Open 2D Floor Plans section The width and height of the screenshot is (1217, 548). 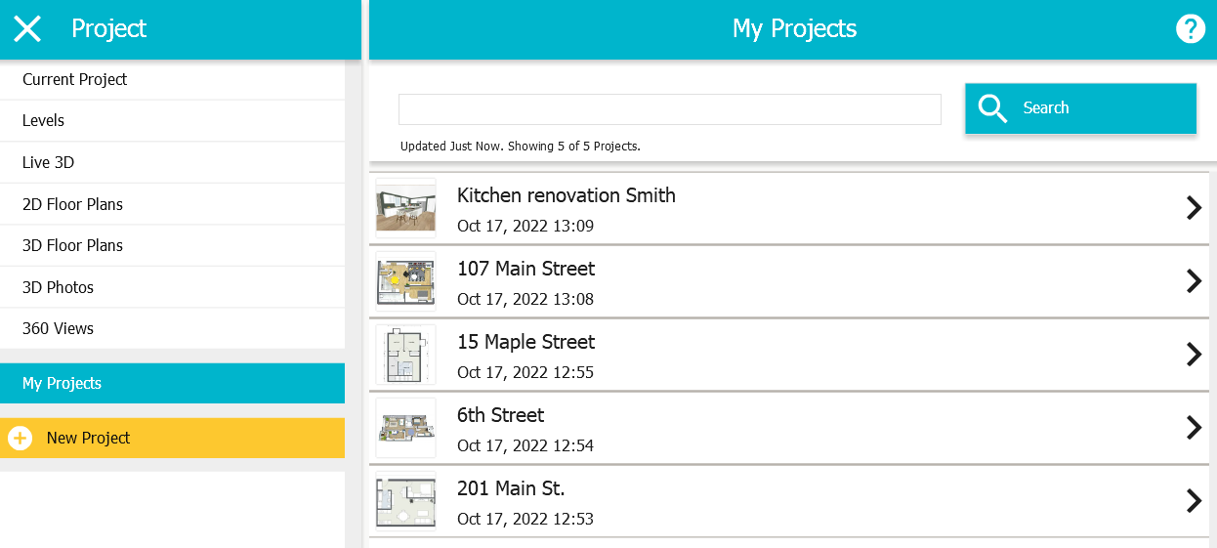[x=172, y=204]
